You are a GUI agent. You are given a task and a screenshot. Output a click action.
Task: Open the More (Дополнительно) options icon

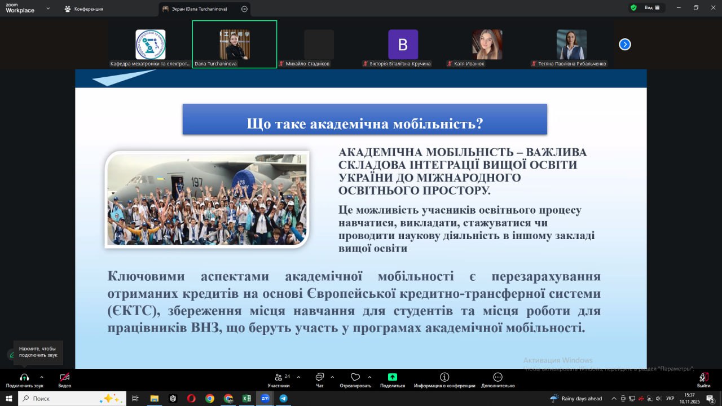[498, 377]
